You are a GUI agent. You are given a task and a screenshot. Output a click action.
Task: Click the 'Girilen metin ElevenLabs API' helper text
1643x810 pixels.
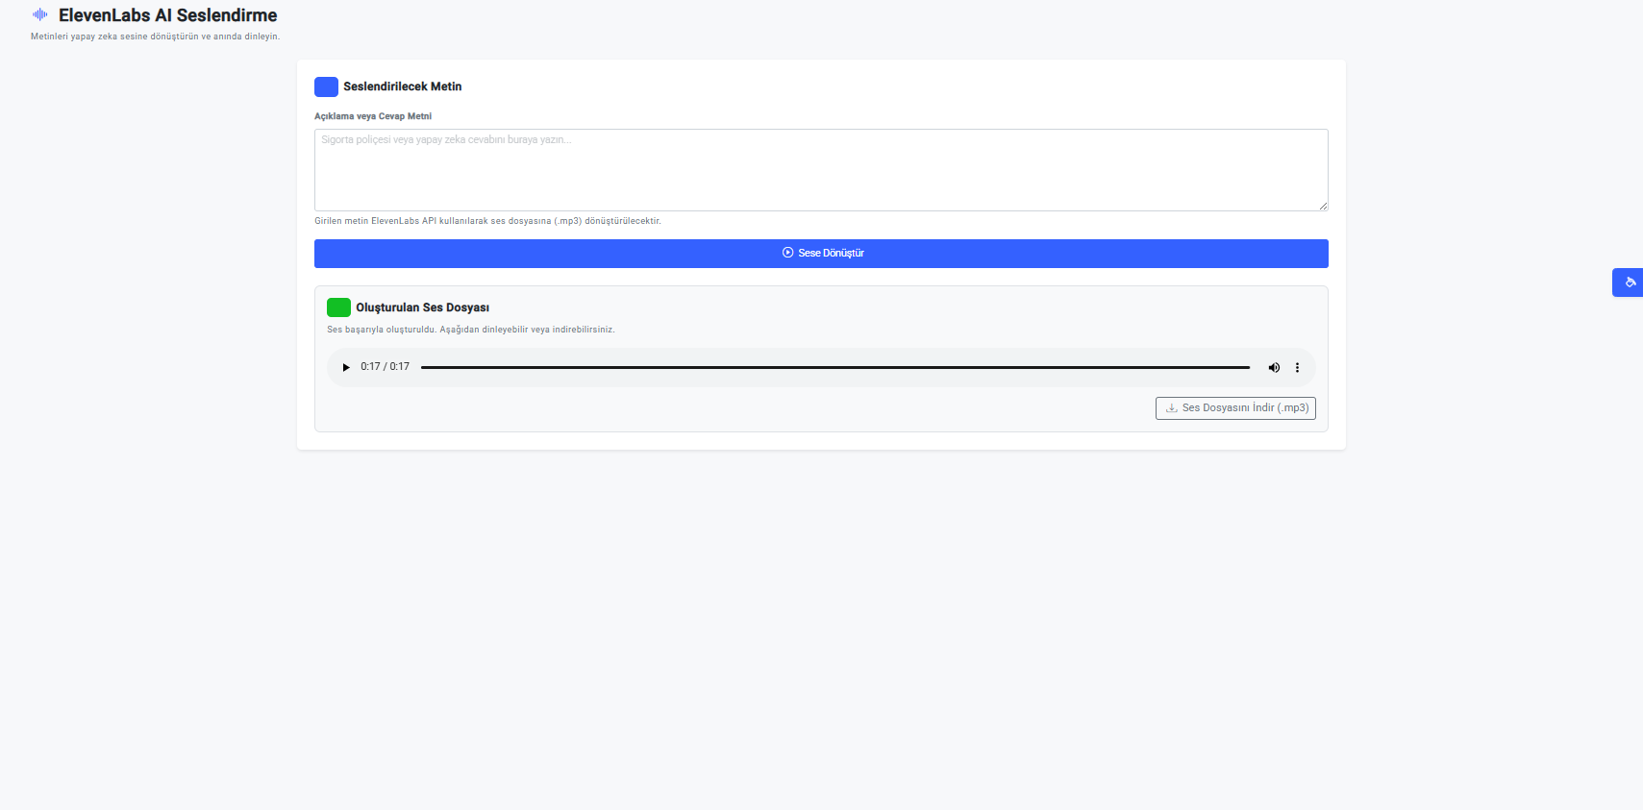click(487, 221)
